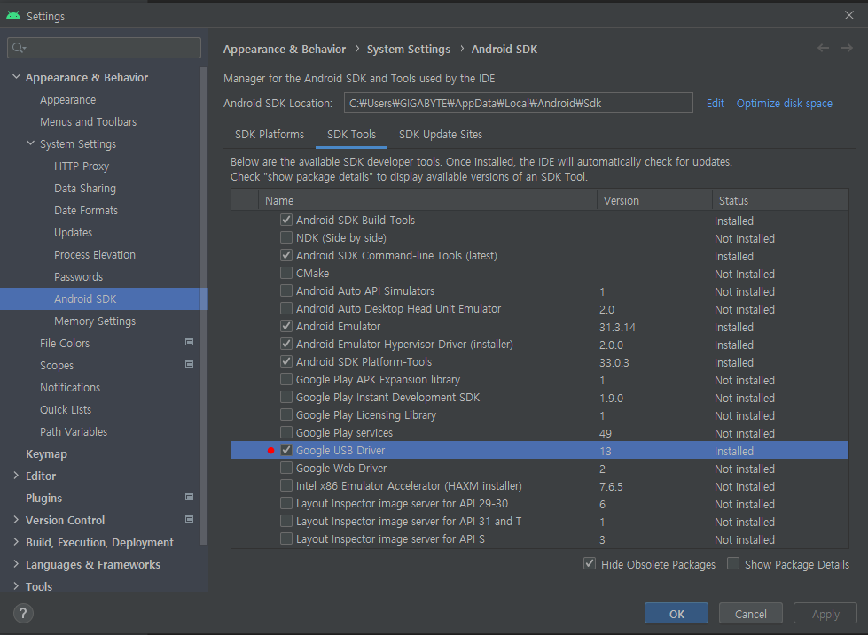Image resolution: width=868 pixels, height=635 pixels.
Task: Collapse the System Settings subtree
Action: 30,143
